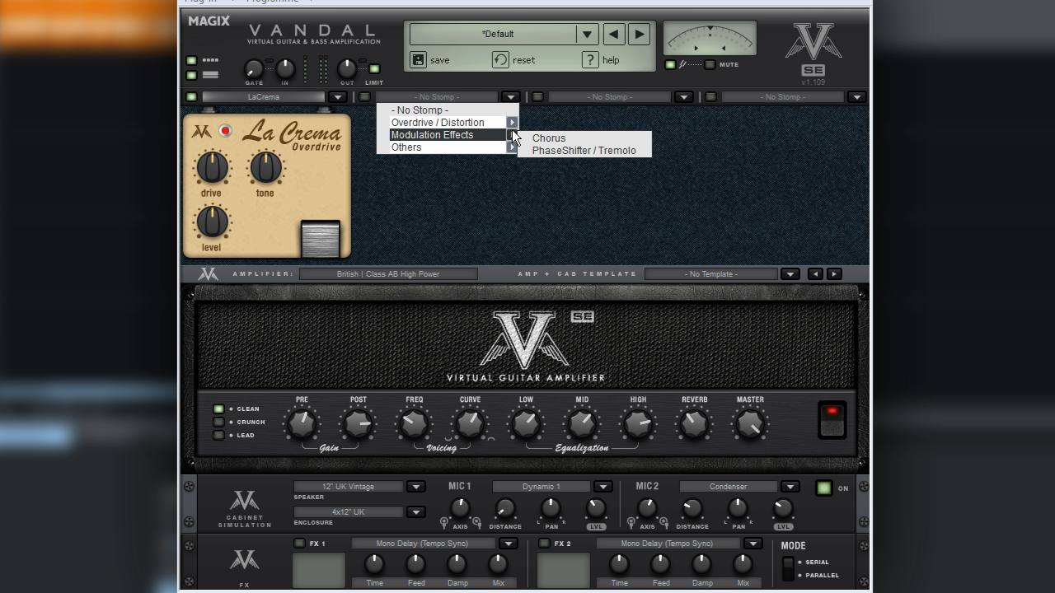This screenshot has height=593, width=1055.
Task: Click the La Crema pedal footswitch
Action: pyautogui.click(x=321, y=239)
